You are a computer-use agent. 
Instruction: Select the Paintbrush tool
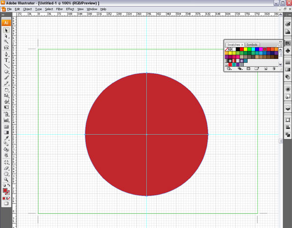point(6,77)
